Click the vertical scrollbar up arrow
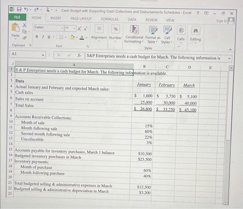This screenshot has height=209, width=243. pyautogui.click(x=231, y=68)
